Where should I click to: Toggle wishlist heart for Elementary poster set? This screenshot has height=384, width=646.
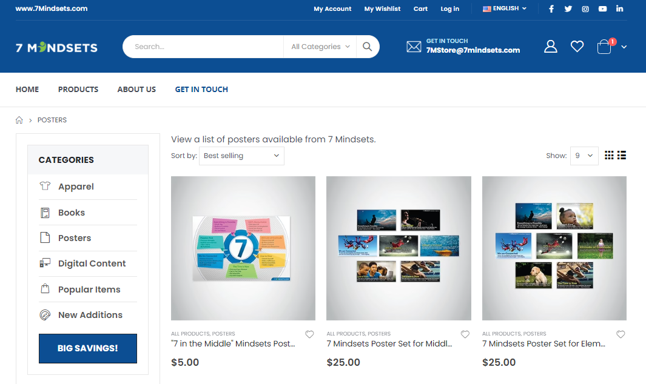point(621,334)
